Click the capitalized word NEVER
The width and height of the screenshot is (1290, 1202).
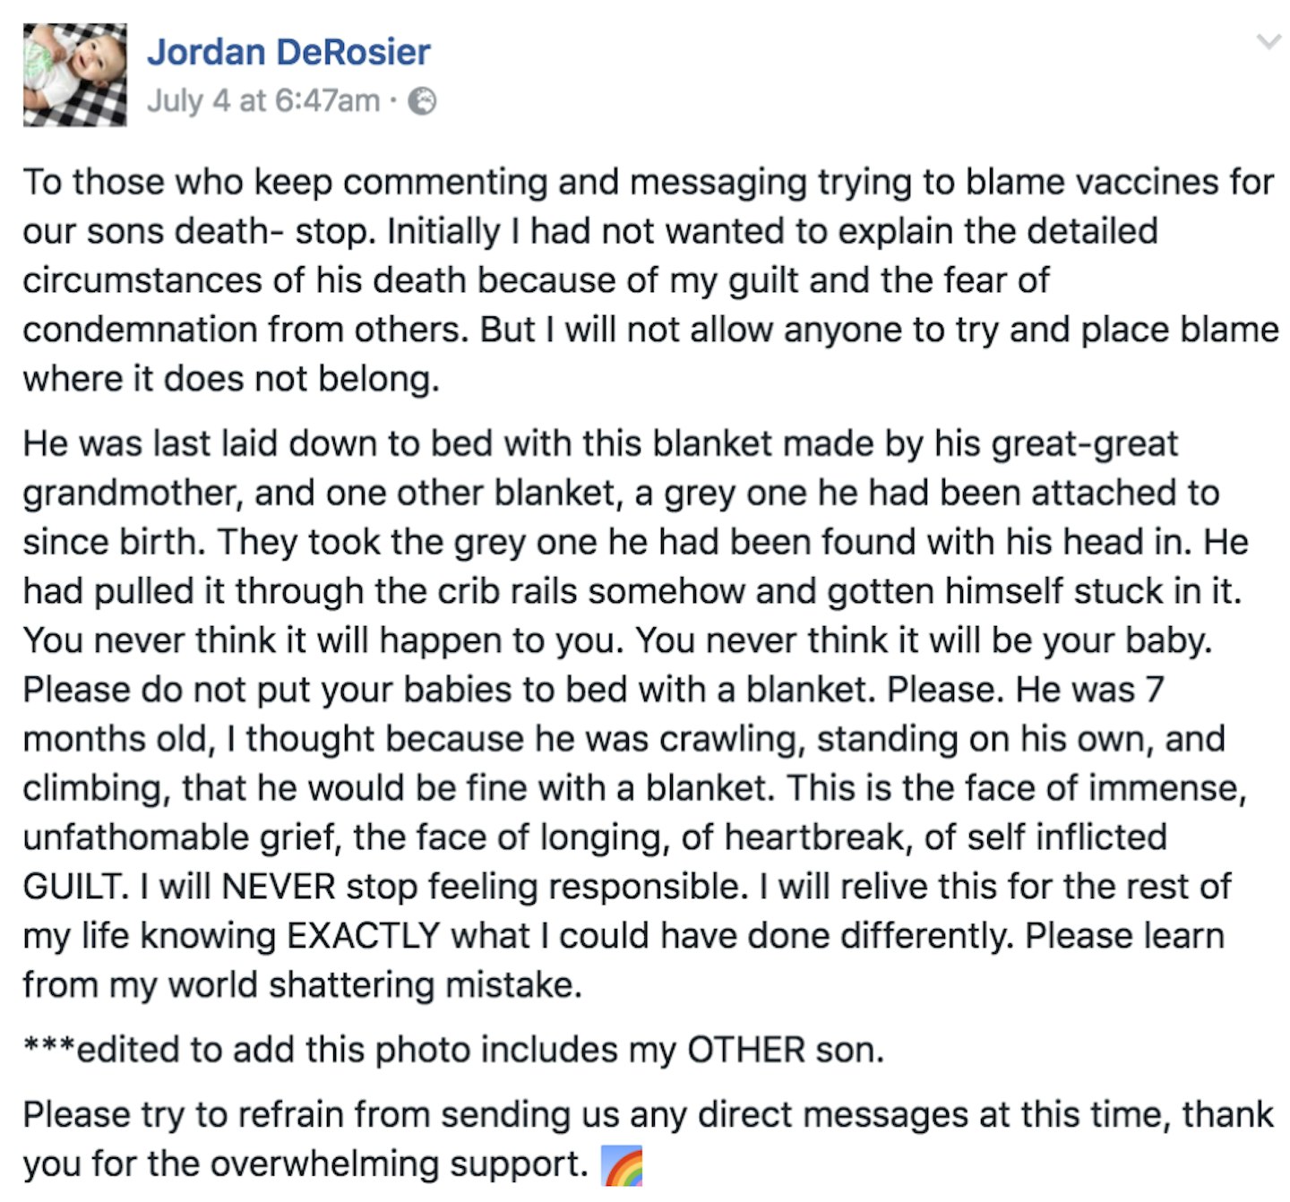pos(279,887)
